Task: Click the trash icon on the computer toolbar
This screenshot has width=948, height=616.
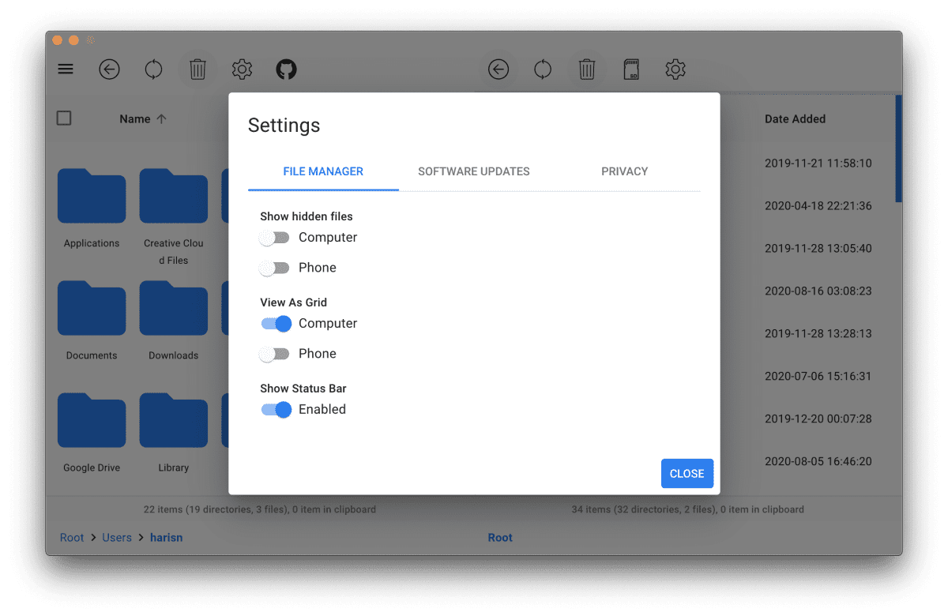Action: 197,69
